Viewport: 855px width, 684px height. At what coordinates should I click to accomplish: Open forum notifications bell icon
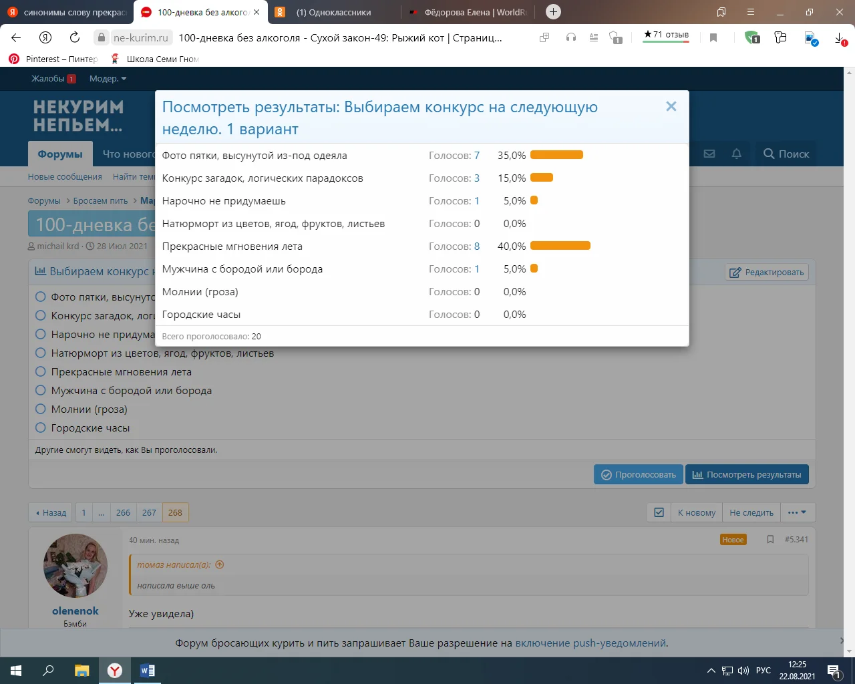pos(737,154)
